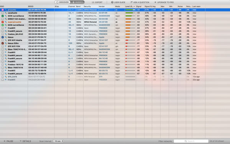Pause the network scan
The height and width of the screenshot is (144, 230).
(x=8, y=141)
